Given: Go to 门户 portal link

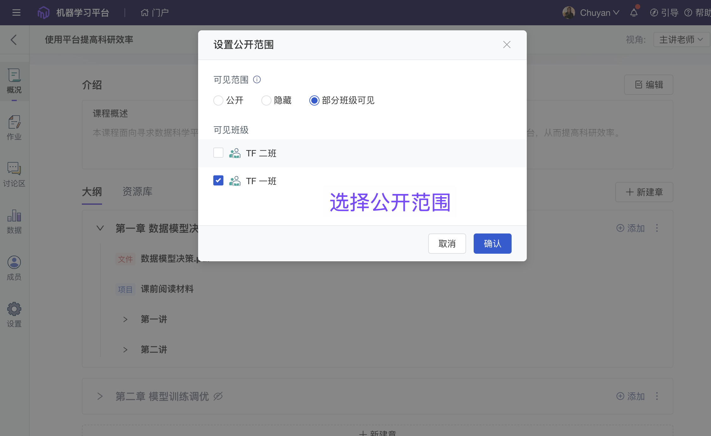Looking at the screenshot, I should 155,13.
